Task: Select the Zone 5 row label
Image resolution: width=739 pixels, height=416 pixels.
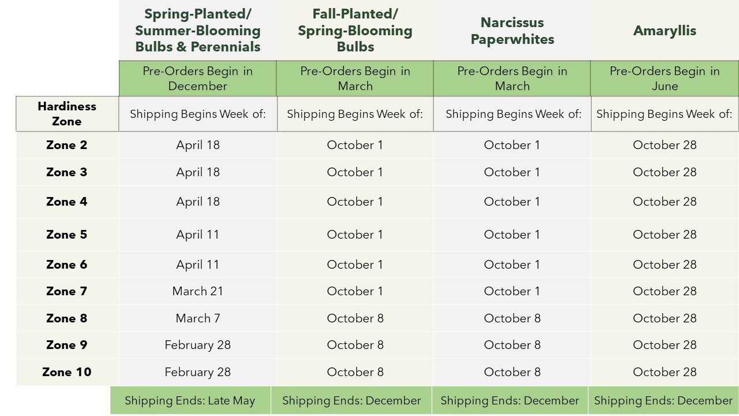Action: pyautogui.click(x=67, y=235)
